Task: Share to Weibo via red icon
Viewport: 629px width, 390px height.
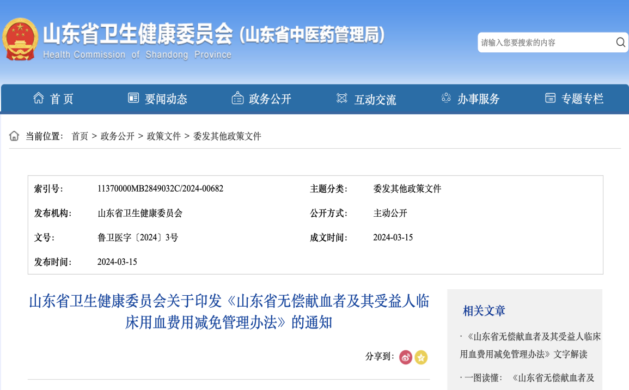Action: (x=405, y=357)
